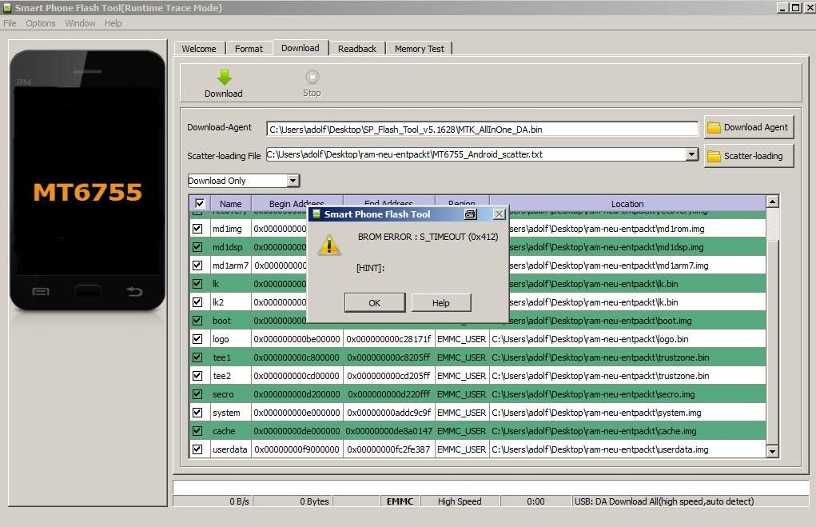
Task: Click the partition list scroll-down arrow
Action: point(773,452)
